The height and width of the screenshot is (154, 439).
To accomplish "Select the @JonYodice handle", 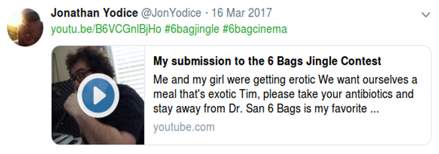I will 171,13.
